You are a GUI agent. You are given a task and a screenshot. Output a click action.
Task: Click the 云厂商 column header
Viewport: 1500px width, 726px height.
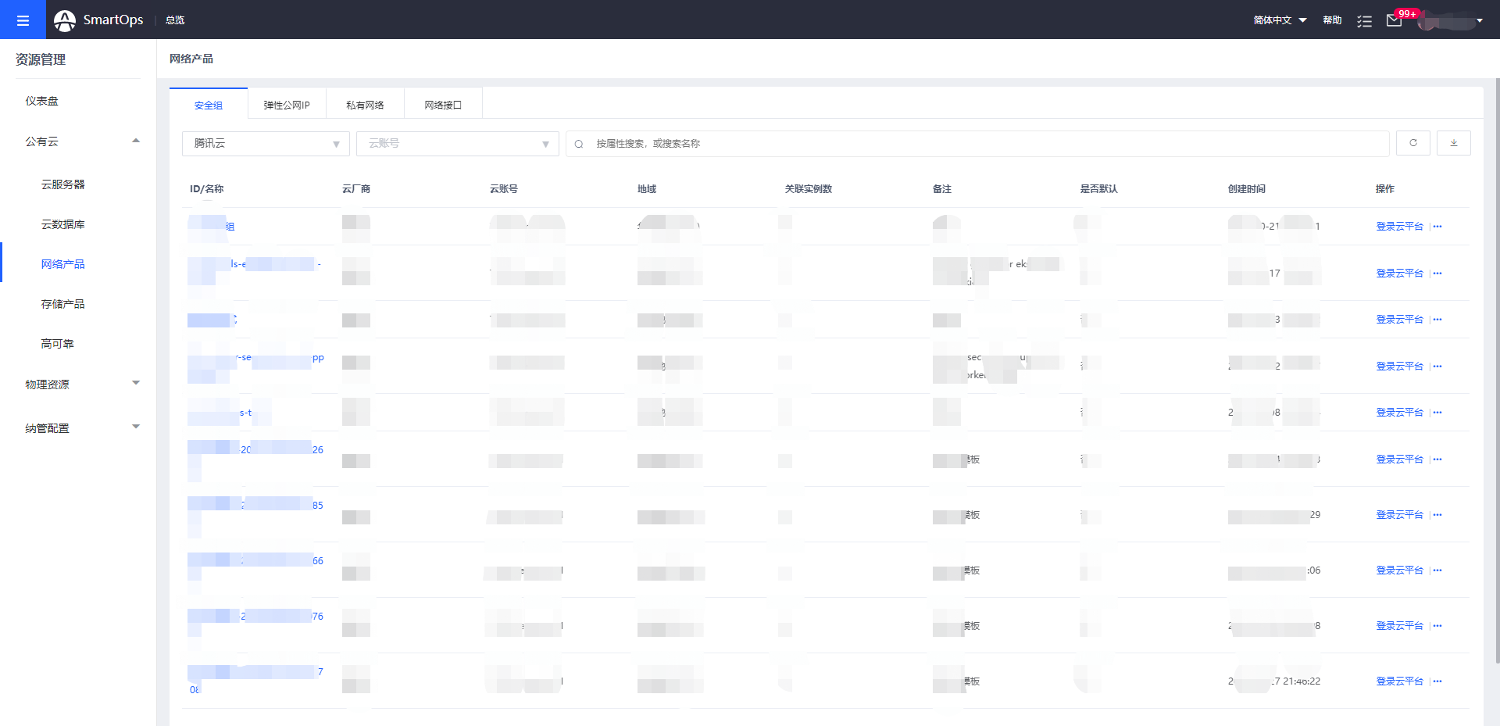point(356,189)
